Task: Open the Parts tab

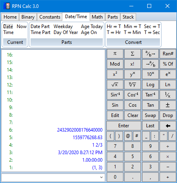Action: [x=113, y=17]
